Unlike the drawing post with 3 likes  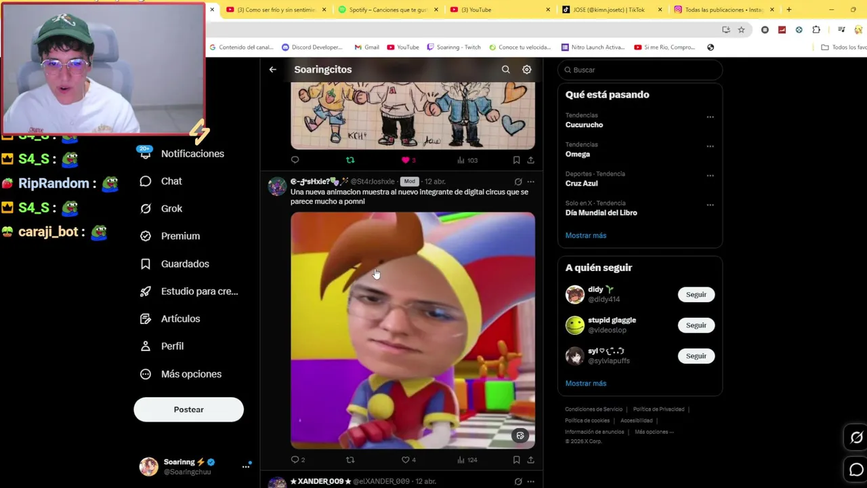pyautogui.click(x=408, y=160)
